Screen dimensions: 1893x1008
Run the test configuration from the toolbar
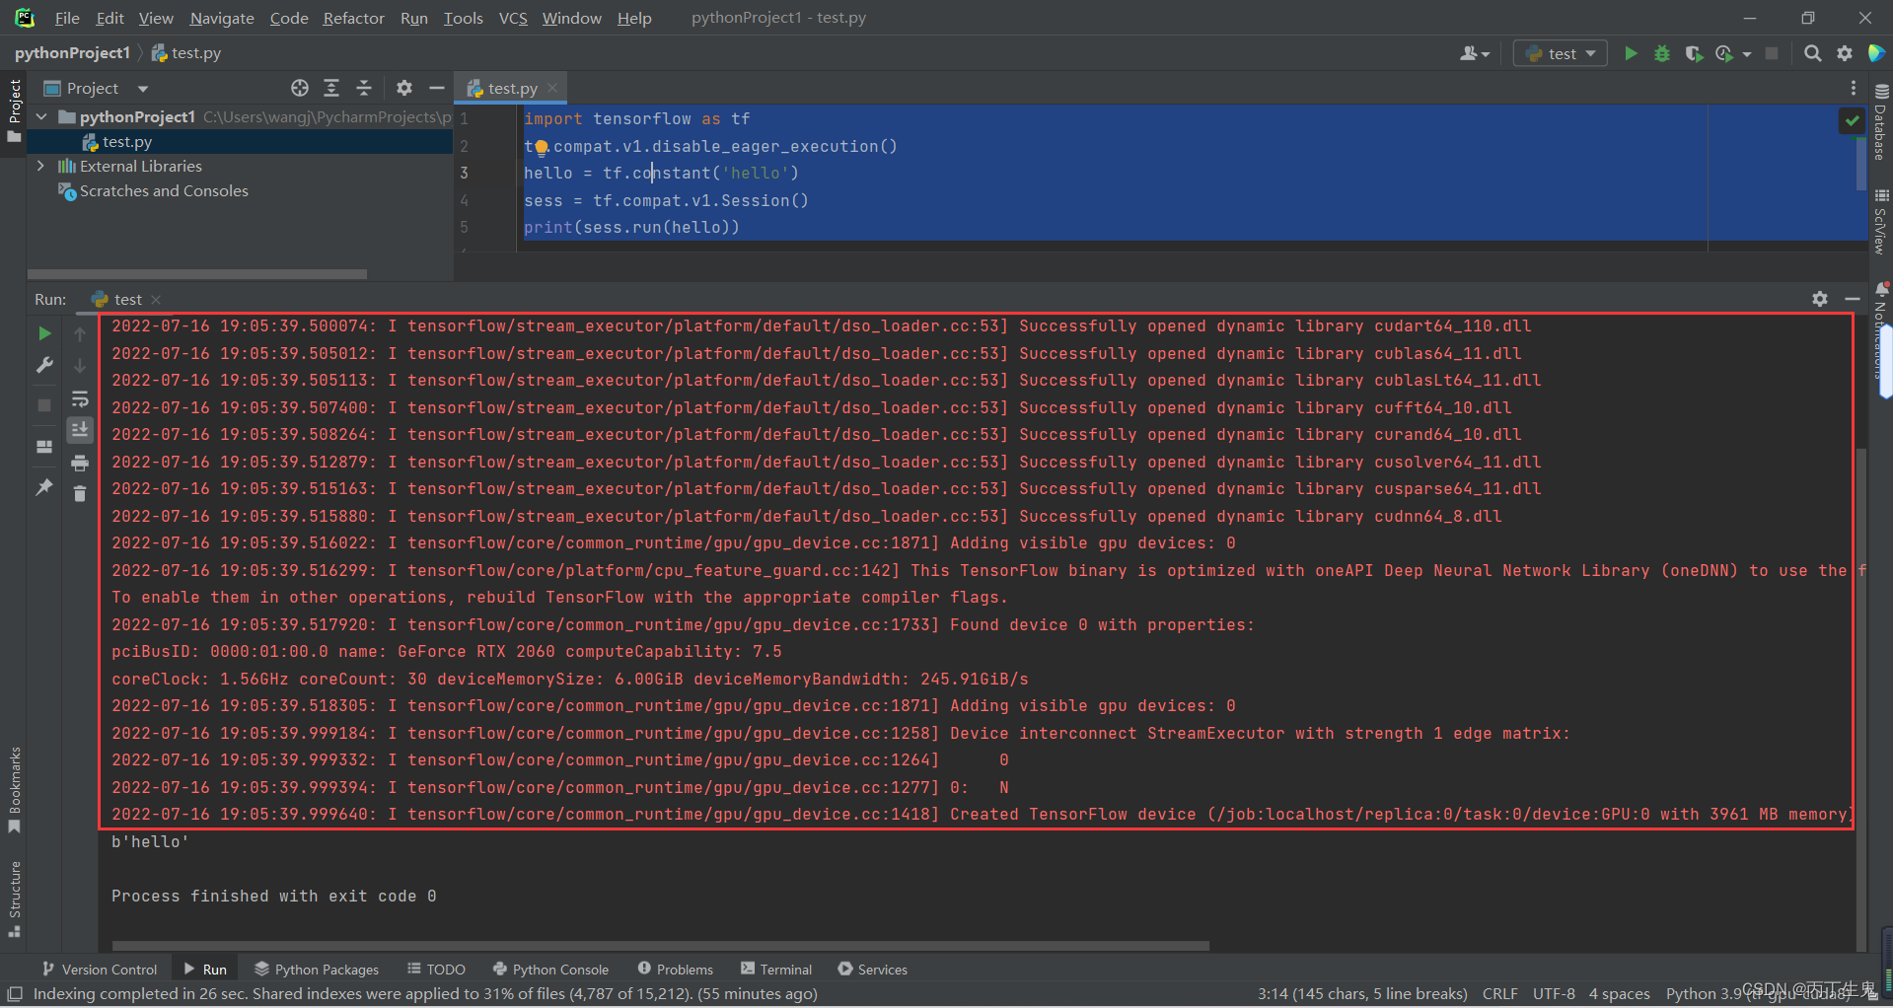[x=1631, y=53]
